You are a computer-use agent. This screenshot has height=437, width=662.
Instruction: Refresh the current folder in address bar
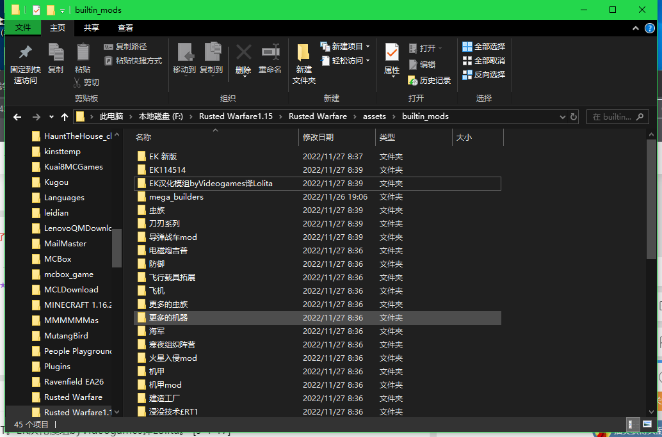[574, 117]
